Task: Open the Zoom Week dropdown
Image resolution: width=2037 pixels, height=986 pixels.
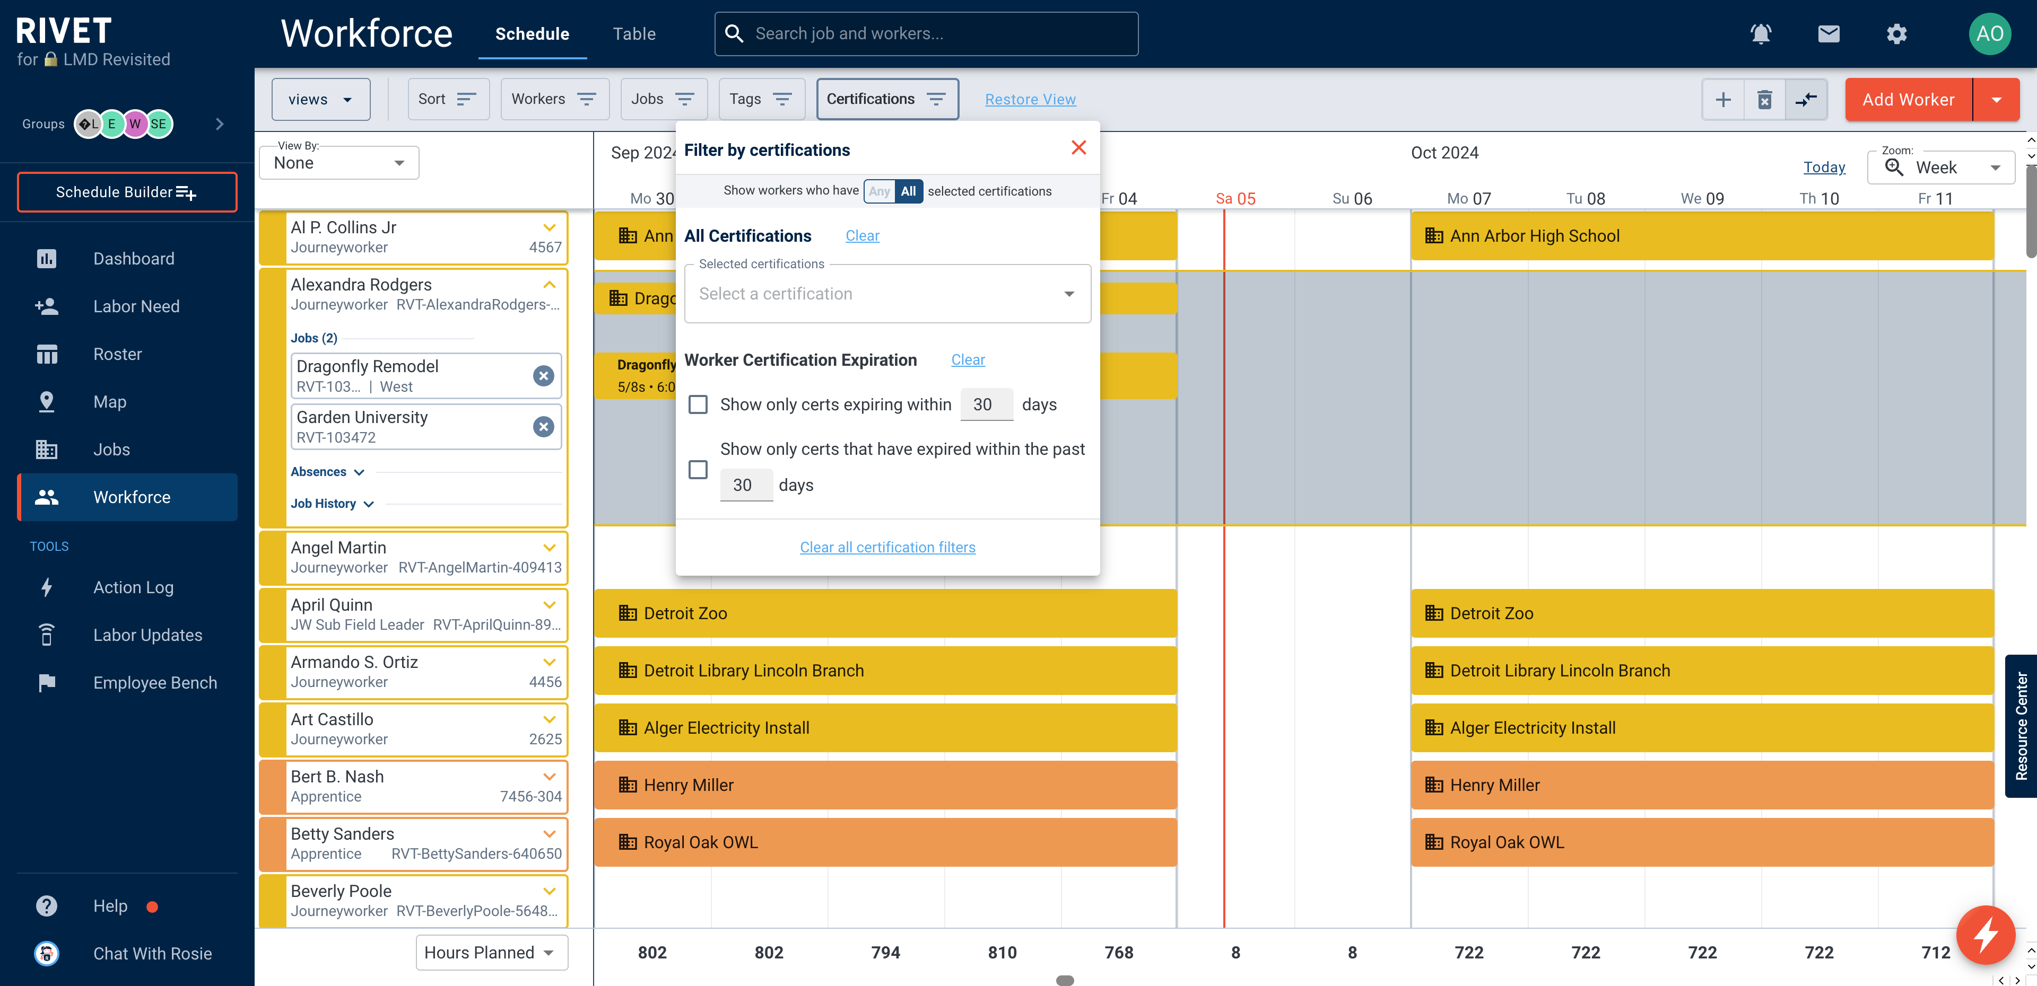Action: coord(1942,168)
